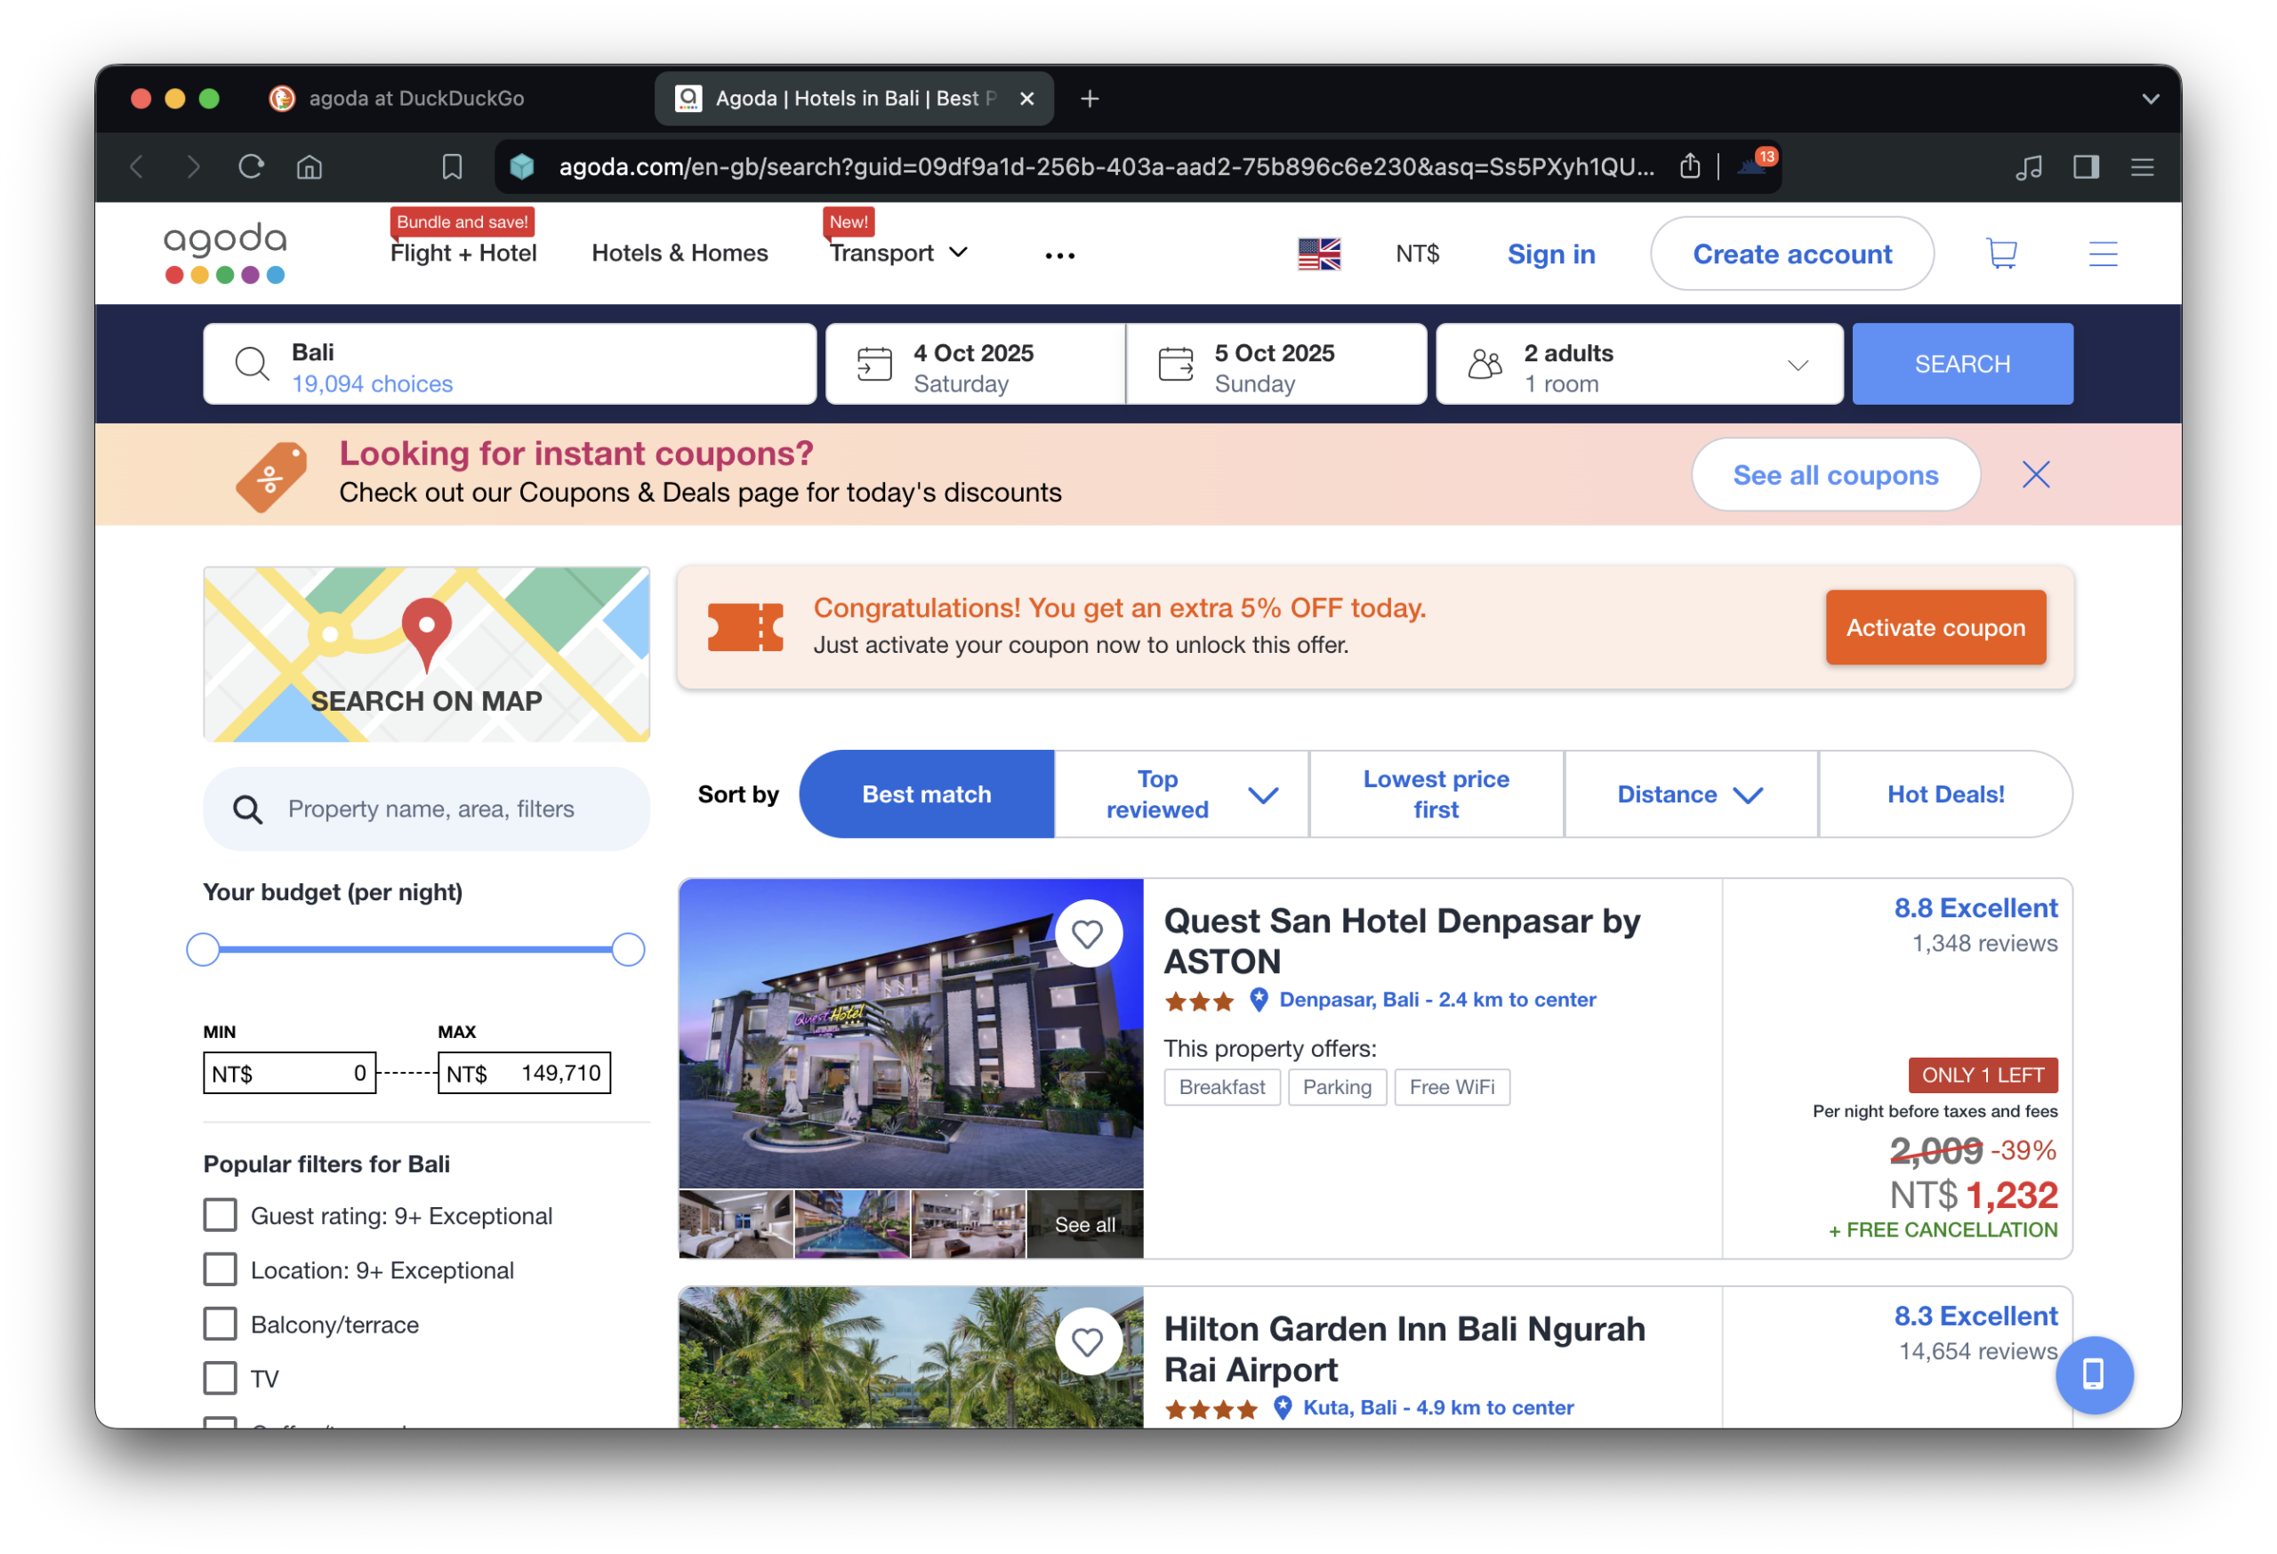2277x1554 pixels.
Task: Enable Guest rating: 9+ Exceptional filter
Action: pyautogui.click(x=221, y=1215)
